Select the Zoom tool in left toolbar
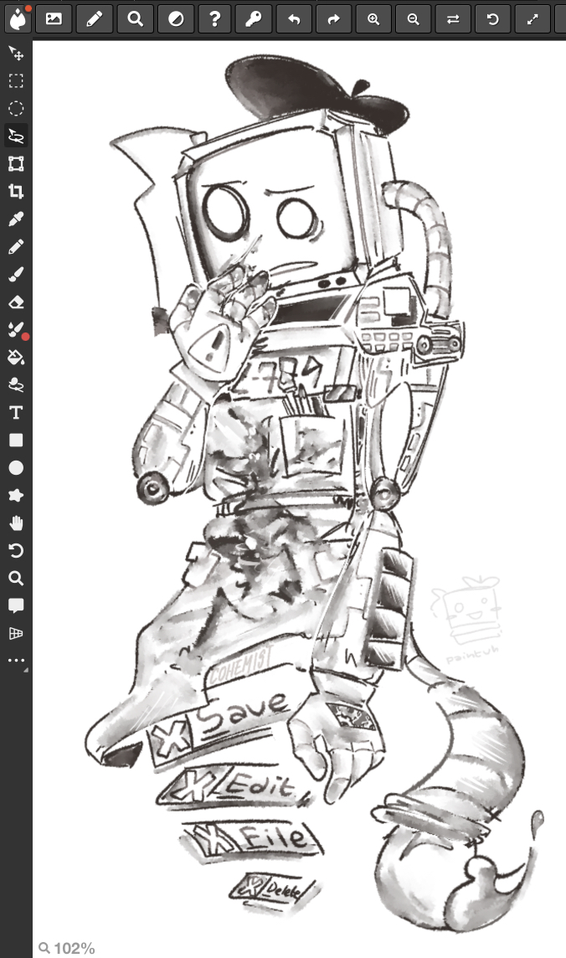Screen dimensions: 566x958 [16, 578]
